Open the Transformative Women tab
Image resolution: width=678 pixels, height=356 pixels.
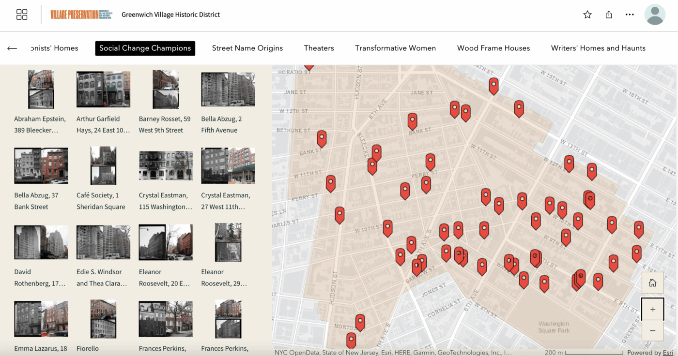click(395, 48)
